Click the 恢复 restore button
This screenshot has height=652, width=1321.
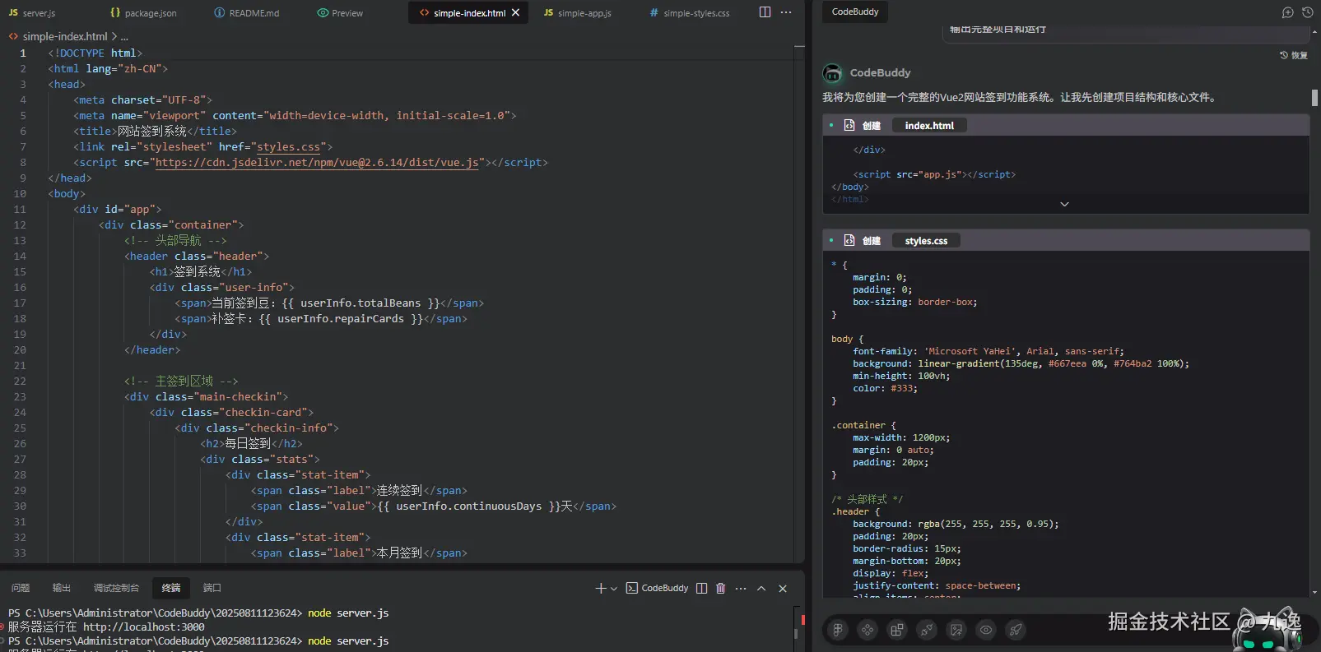pos(1294,55)
